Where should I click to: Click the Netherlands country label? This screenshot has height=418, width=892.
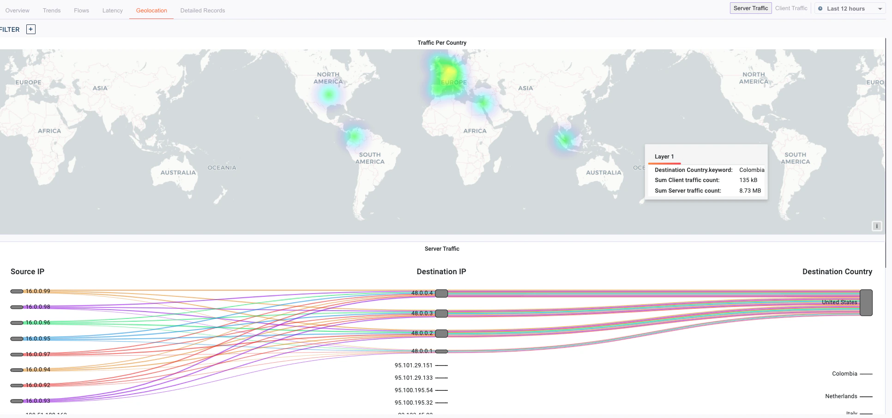point(841,396)
